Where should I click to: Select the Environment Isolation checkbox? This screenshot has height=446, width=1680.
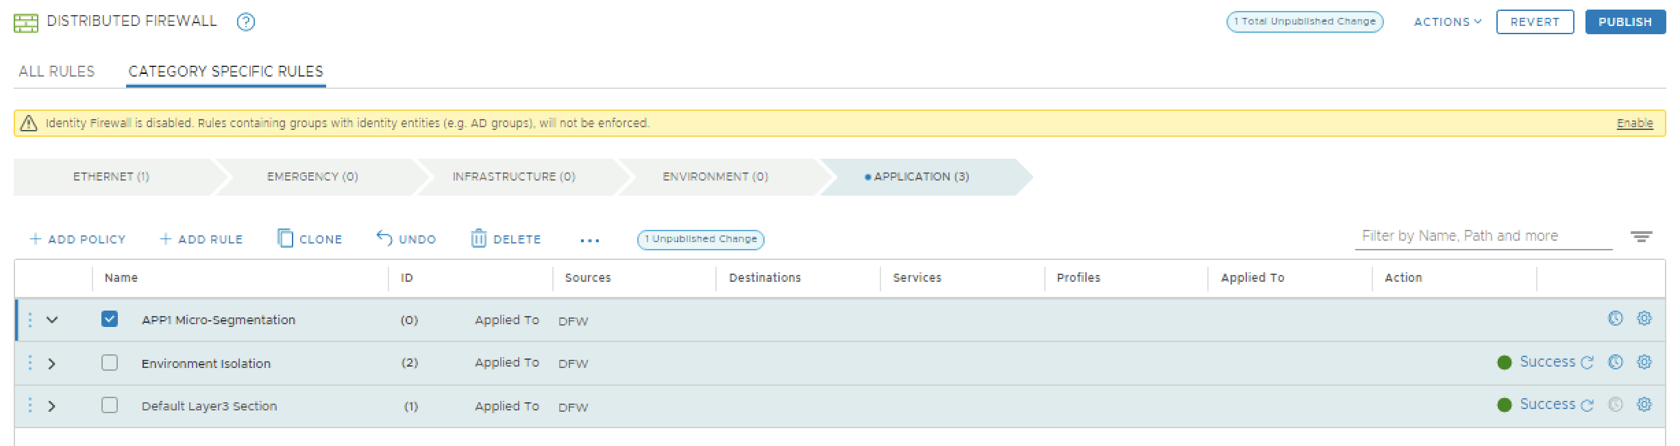click(110, 363)
